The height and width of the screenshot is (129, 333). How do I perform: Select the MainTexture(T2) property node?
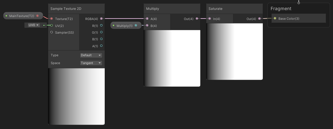pyautogui.click(x=23, y=16)
